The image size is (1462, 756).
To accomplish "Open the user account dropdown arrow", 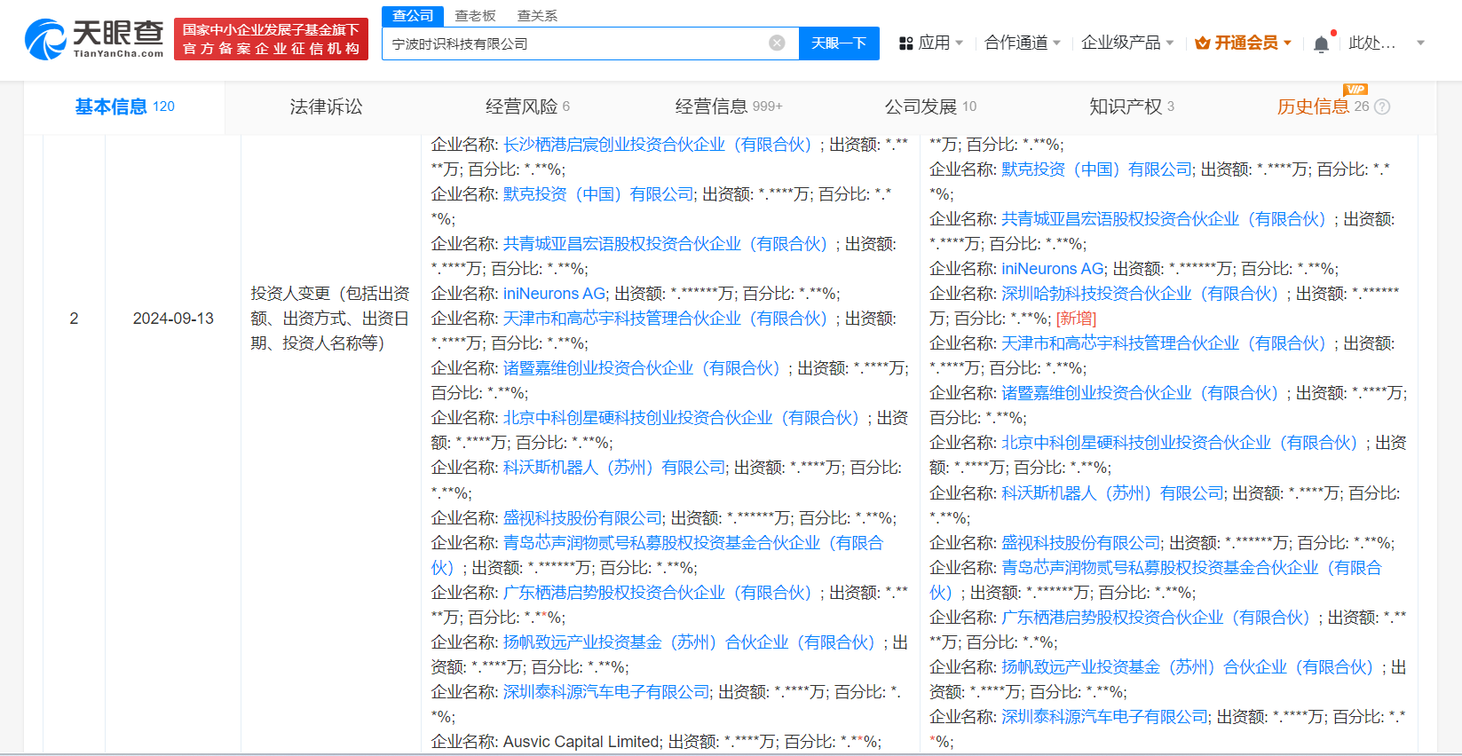I will tap(1420, 43).
